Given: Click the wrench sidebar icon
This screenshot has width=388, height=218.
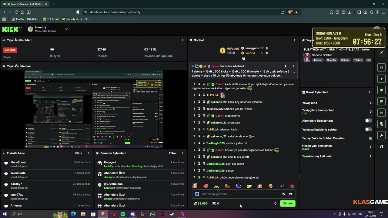Looking at the screenshot, I should point(381,135).
